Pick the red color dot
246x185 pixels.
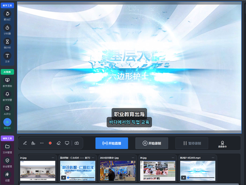tap(50, 143)
